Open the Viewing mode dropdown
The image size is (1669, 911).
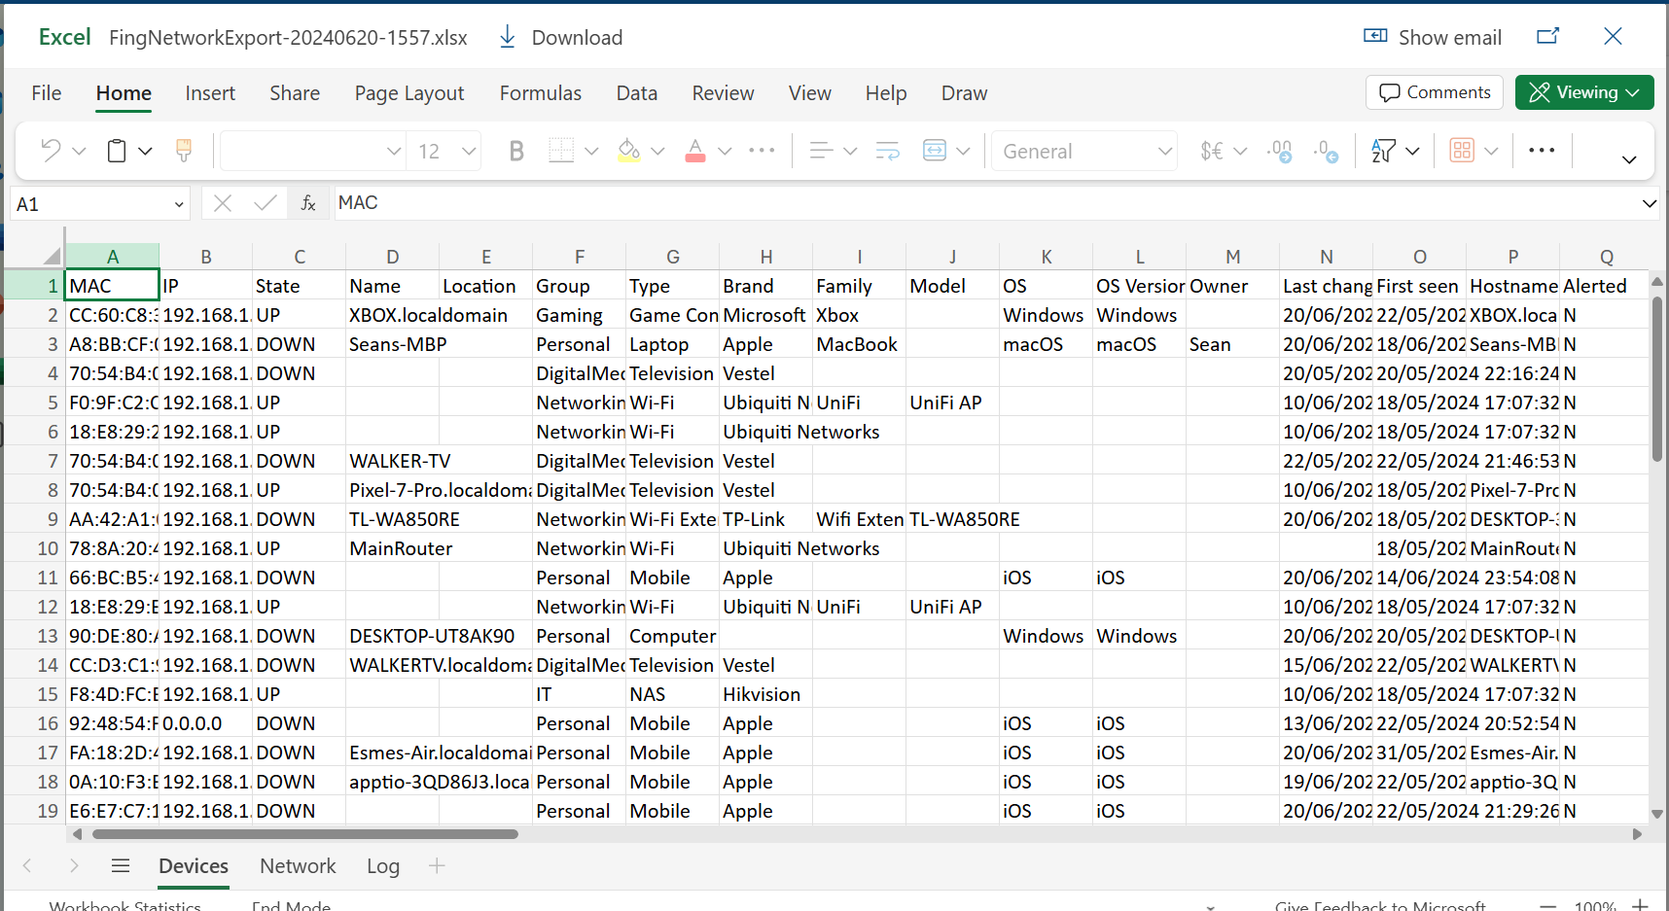(1584, 92)
